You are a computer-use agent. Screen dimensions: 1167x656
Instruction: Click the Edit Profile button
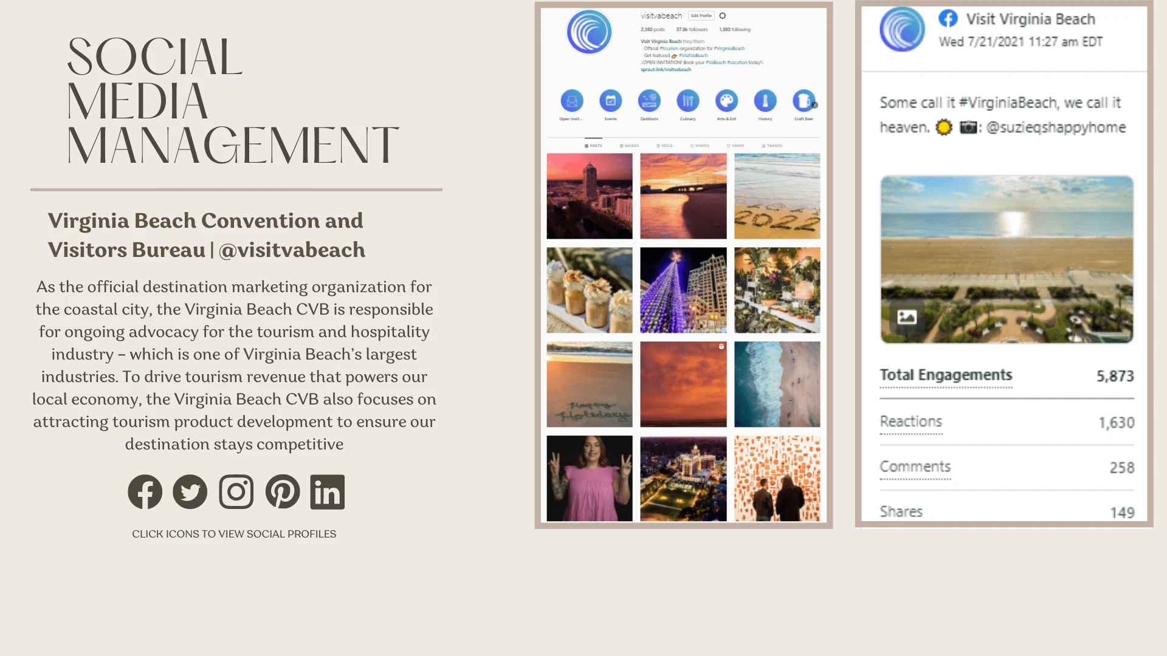(x=701, y=16)
